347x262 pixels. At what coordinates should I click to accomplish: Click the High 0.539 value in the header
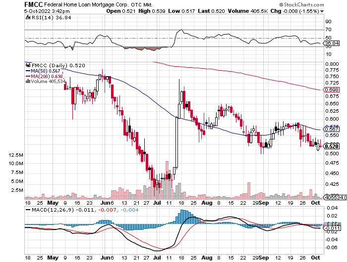[152, 11]
